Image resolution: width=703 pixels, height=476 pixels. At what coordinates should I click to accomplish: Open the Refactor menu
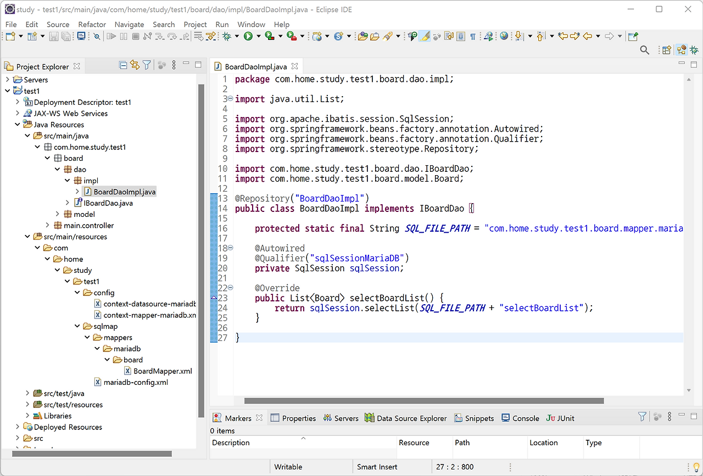92,24
